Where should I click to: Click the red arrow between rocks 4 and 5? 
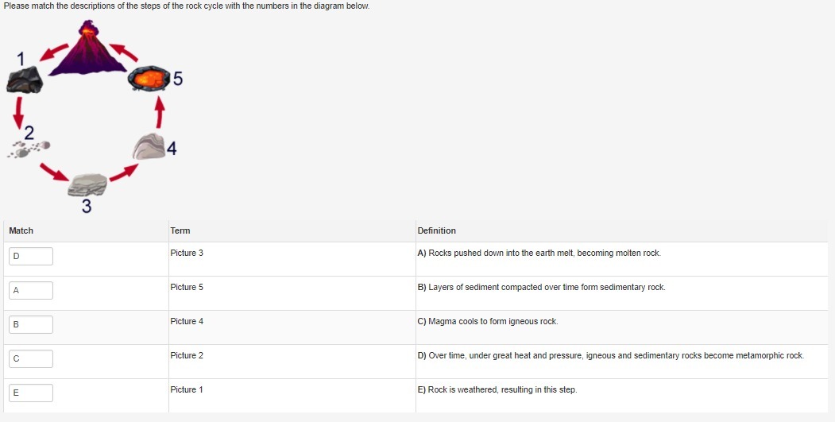(x=160, y=111)
